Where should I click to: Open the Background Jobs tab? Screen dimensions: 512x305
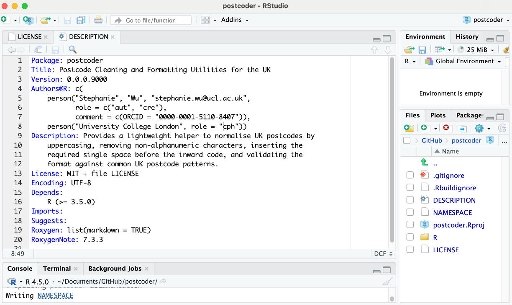(115, 269)
